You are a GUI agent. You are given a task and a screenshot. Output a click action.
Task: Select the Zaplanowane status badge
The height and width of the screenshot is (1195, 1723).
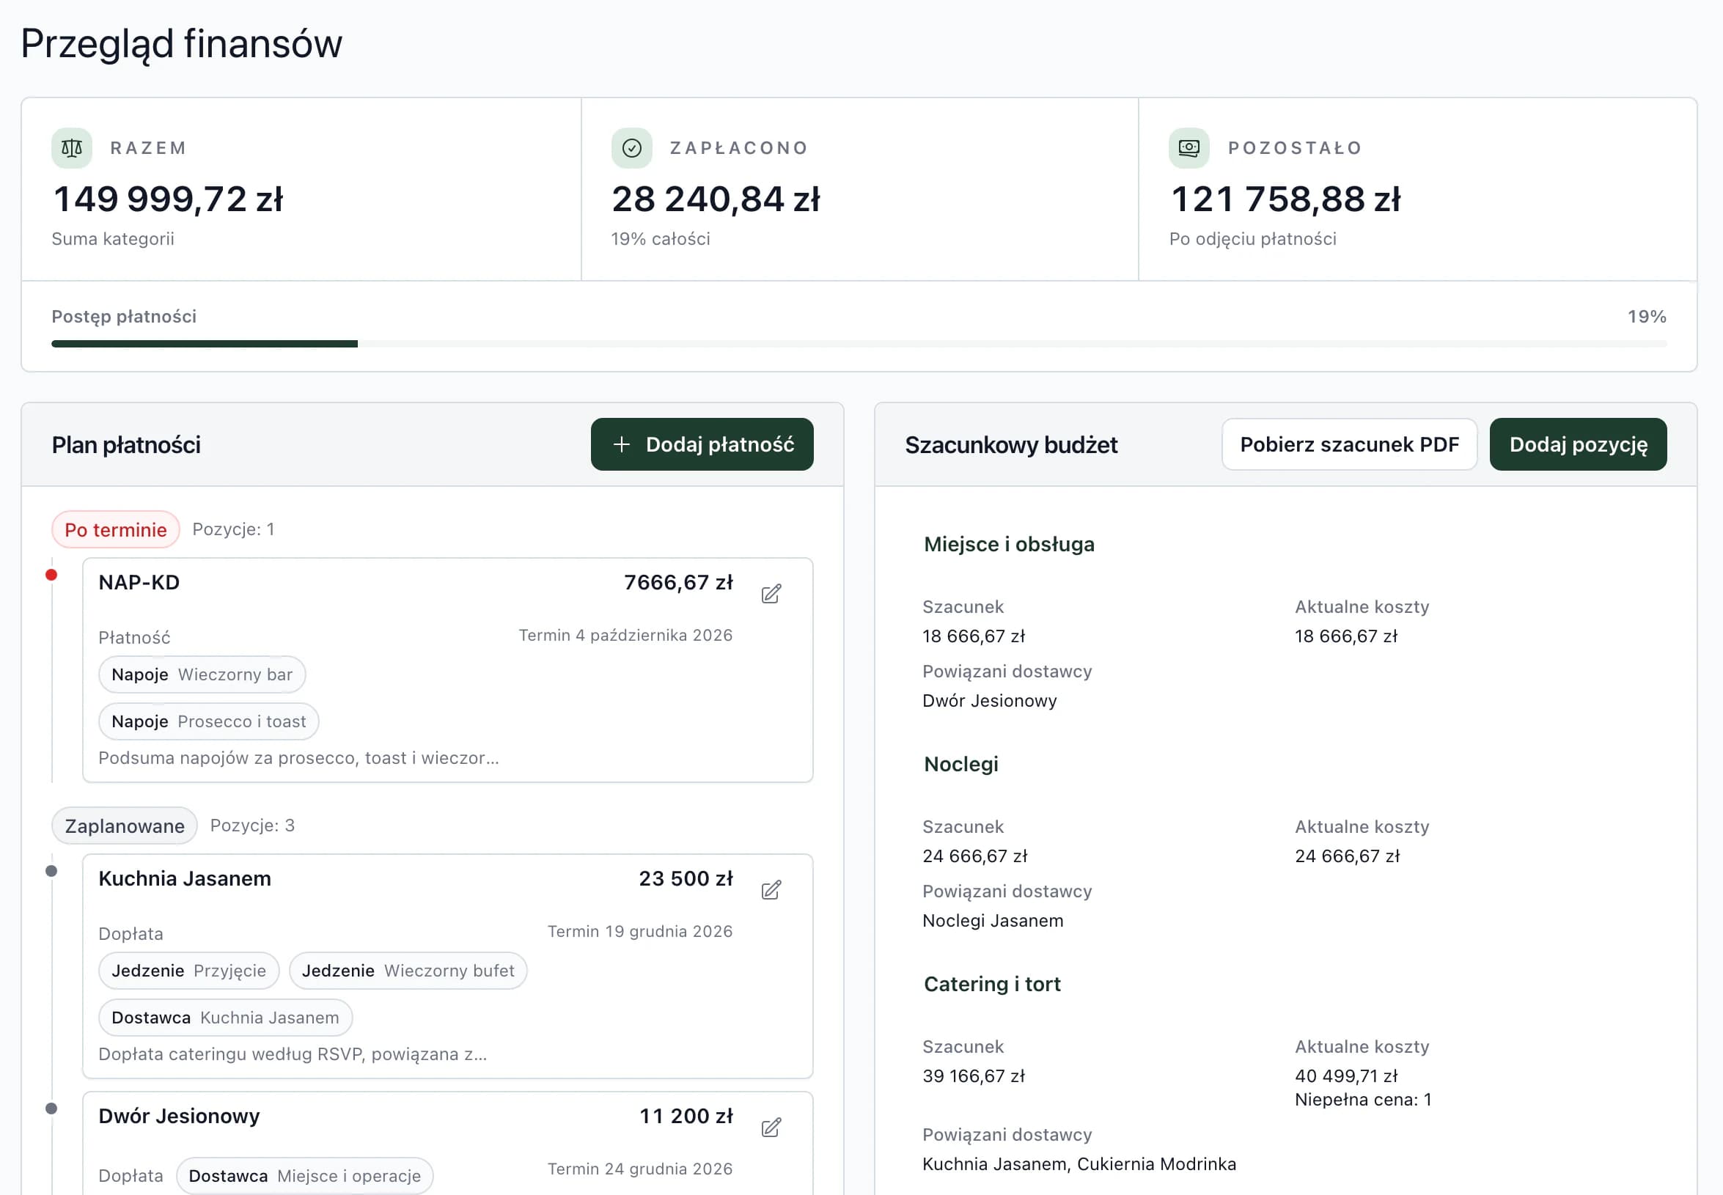pos(125,826)
